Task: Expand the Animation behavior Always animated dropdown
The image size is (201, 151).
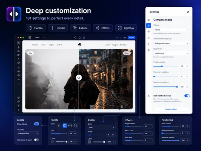Action: tap(171, 43)
